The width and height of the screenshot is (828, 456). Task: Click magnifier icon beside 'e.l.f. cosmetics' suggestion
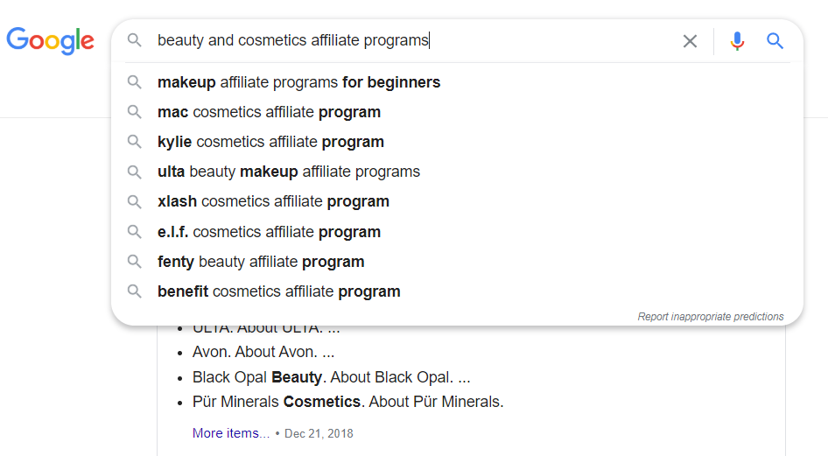pyautogui.click(x=135, y=232)
